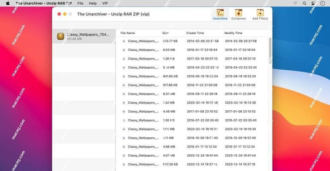330x171 pixels.
Task: Select the 121.40 MB size label in sidebar
Action: click(x=74, y=39)
